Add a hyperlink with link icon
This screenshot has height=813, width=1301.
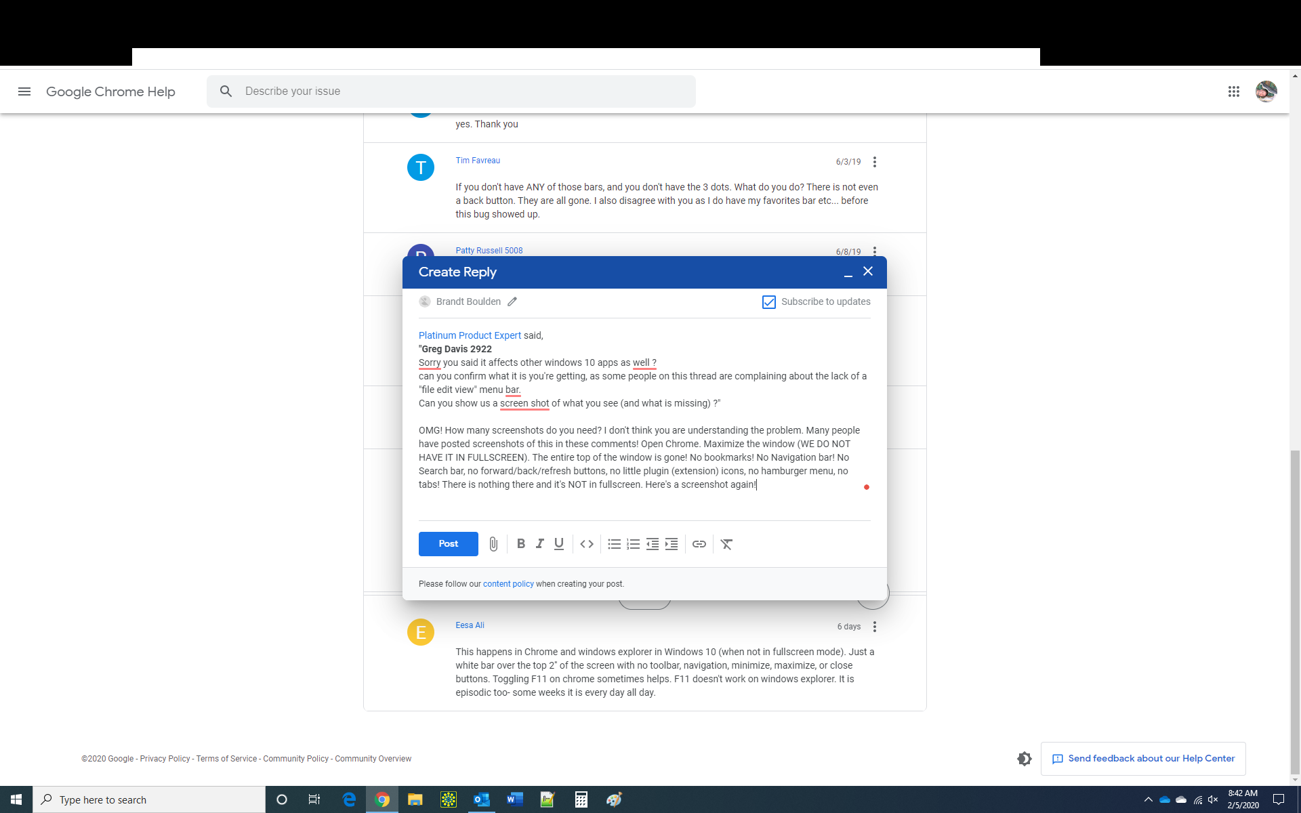(x=699, y=544)
